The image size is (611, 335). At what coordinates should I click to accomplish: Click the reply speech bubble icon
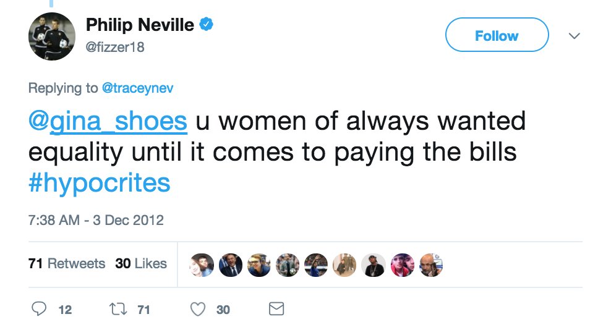tap(40, 309)
